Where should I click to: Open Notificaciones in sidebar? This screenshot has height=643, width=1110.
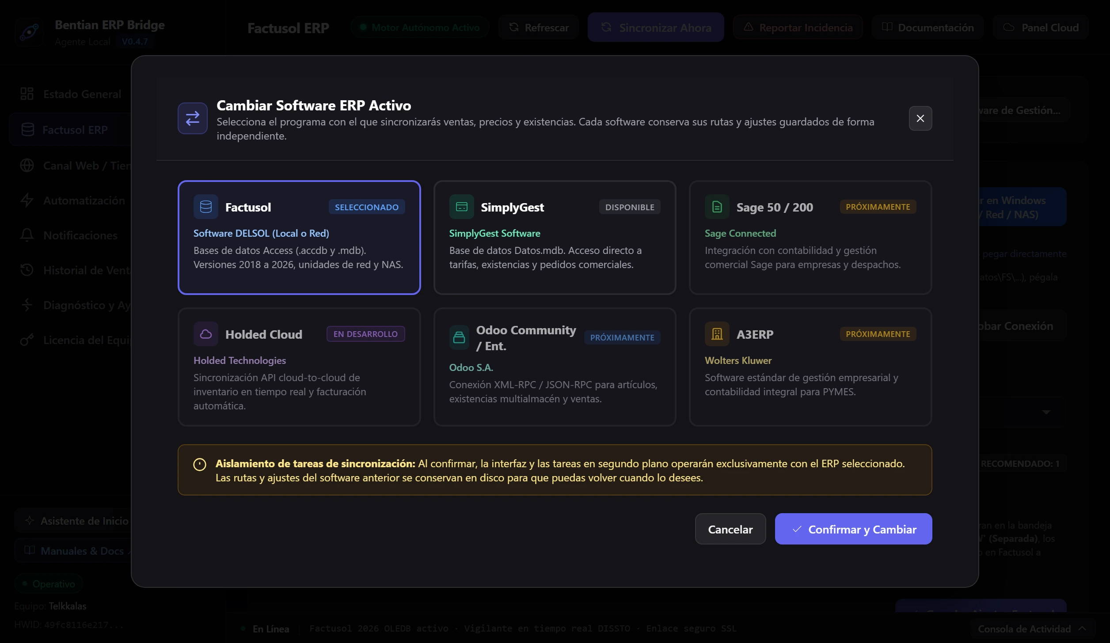point(71,235)
